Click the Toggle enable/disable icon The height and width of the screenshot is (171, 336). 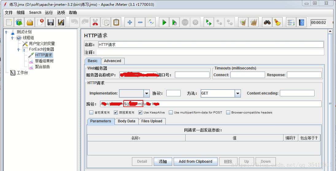(150, 22)
